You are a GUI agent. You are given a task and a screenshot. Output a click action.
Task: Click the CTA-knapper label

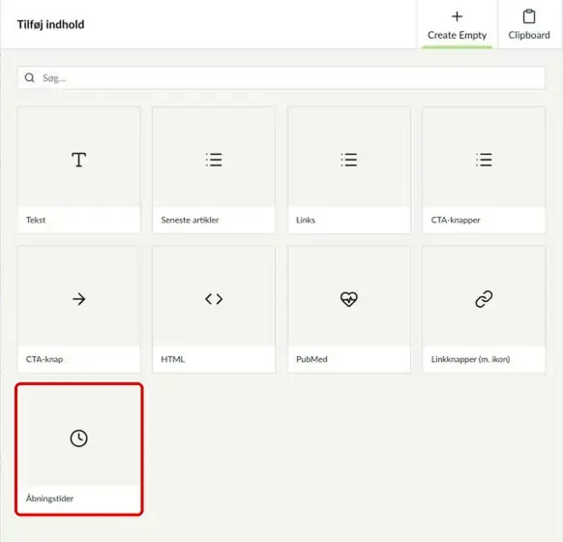click(x=456, y=220)
